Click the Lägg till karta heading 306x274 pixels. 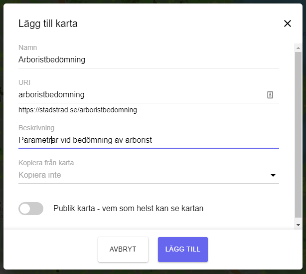coord(48,23)
